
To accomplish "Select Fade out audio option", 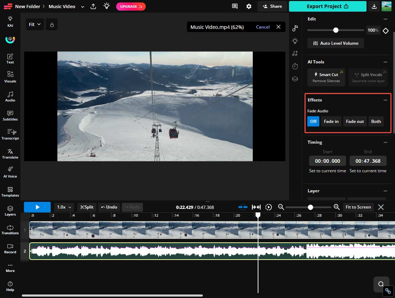I will click(x=355, y=121).
